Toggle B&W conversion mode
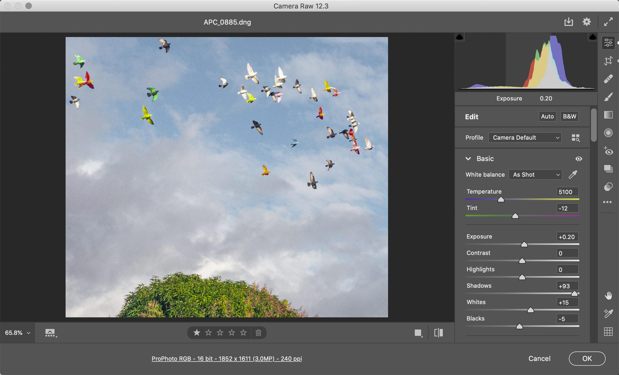The height and width of the screenshot is (375, 619). [x=570, y=116]
